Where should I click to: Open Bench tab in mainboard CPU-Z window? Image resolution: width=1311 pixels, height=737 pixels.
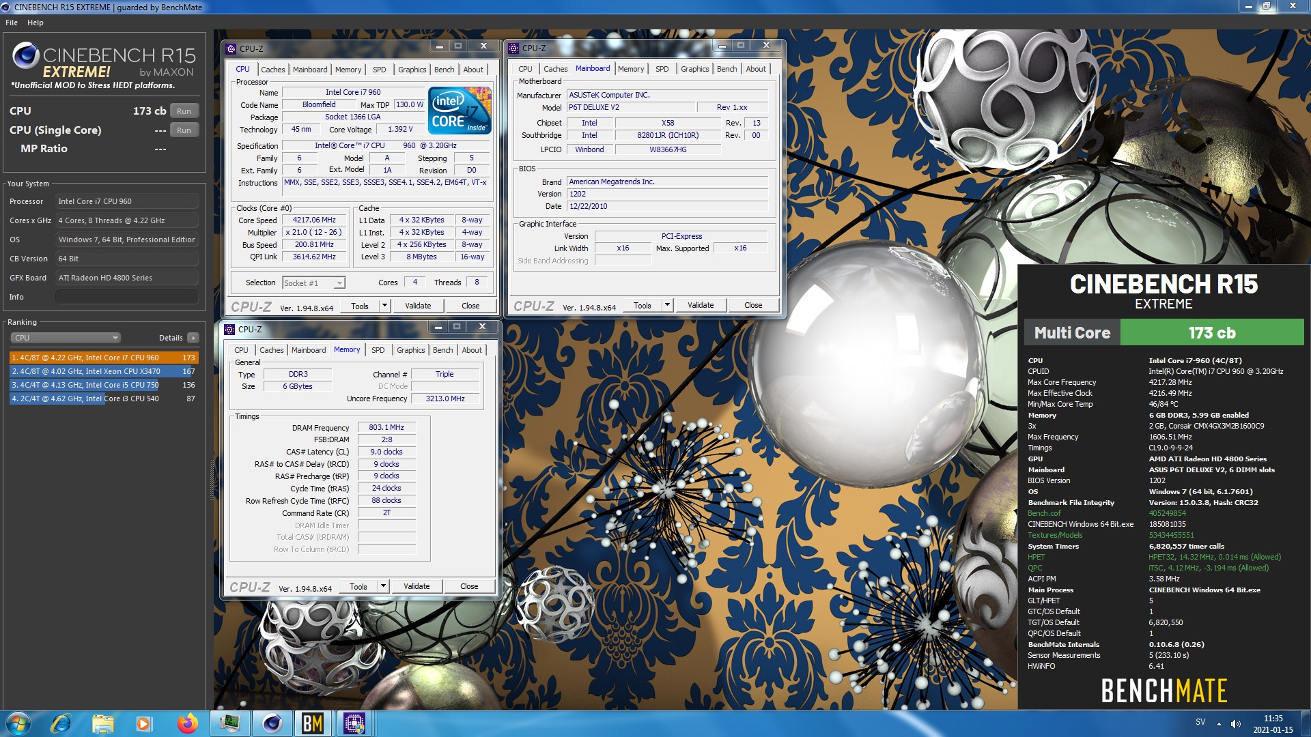[x=727, y=69]
